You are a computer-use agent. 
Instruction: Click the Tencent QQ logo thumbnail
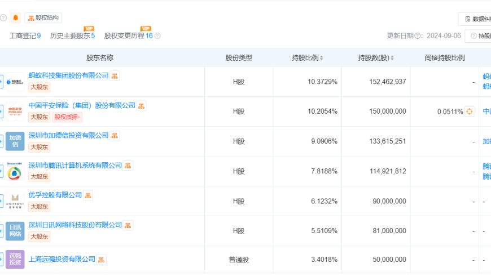pyautogui.click(x=15, y=171)
